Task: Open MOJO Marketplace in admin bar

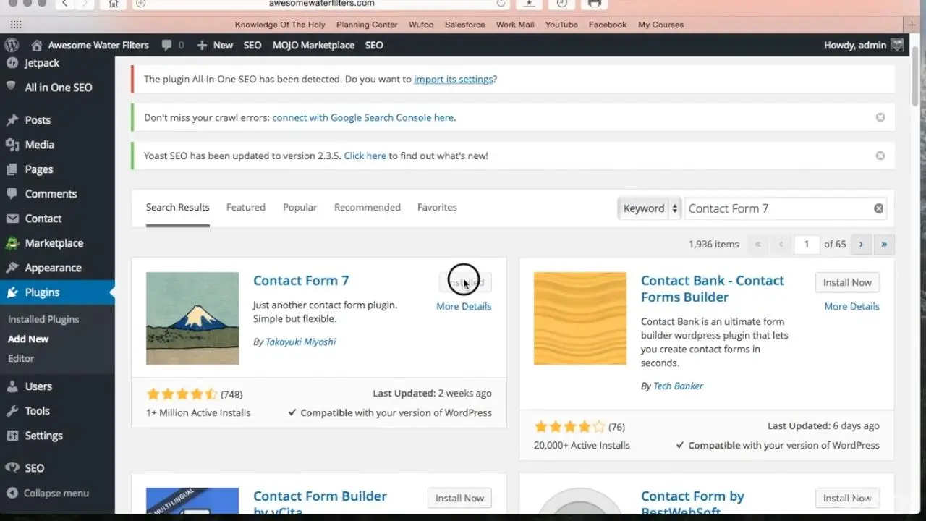Action: [x=313, y=45]
